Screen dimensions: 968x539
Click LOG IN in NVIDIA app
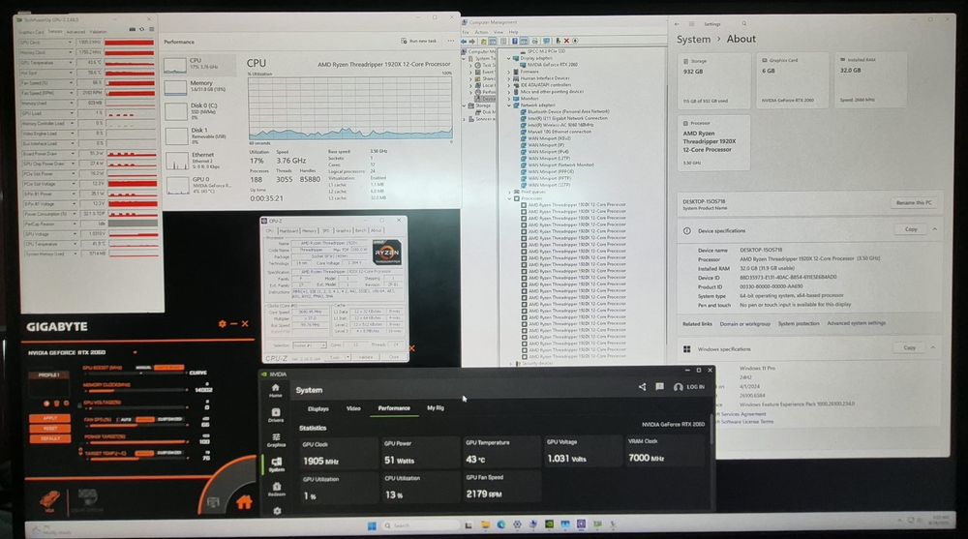[689, 387]
